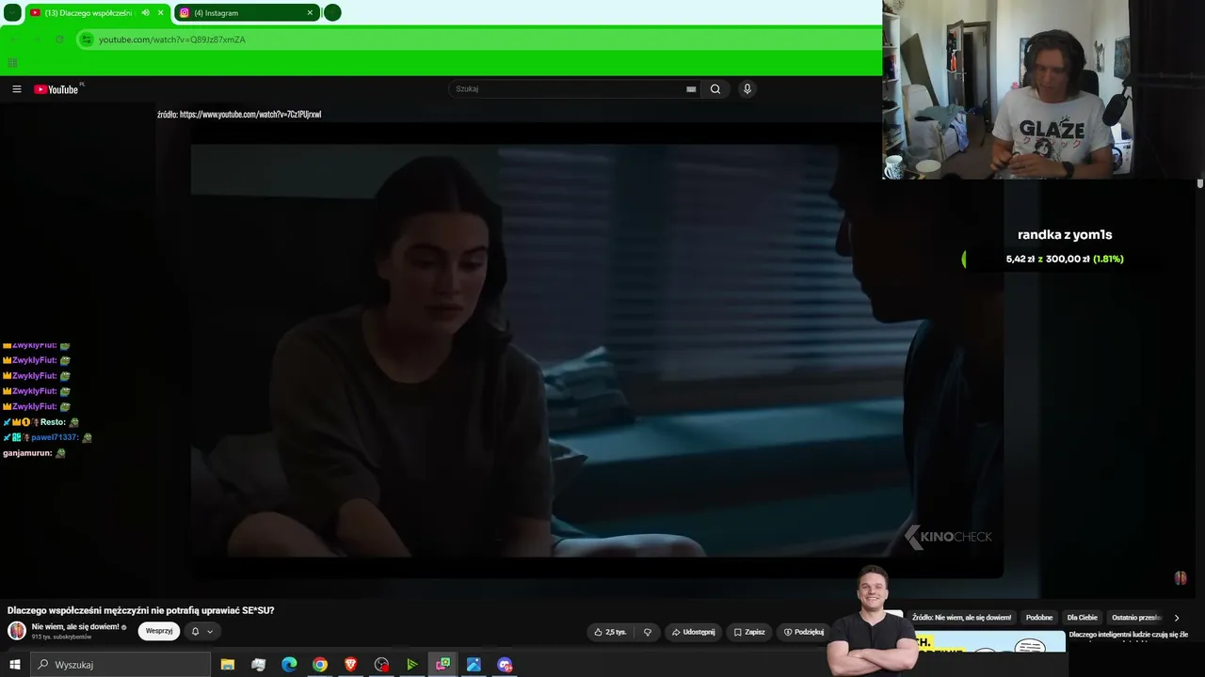Open site information icon in address bar
The width and height of the screenshot is (1205, 677).
click(87, 39)
